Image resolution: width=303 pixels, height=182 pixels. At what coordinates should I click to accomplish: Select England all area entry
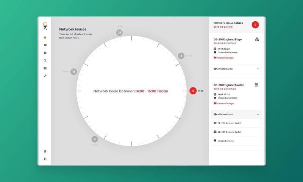tap(225, 141)
